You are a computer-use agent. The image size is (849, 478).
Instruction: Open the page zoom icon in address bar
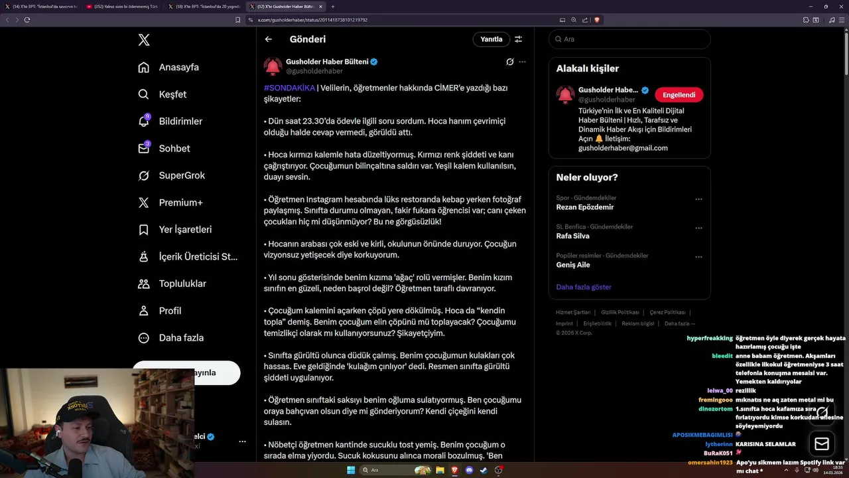tap(574, 20)
